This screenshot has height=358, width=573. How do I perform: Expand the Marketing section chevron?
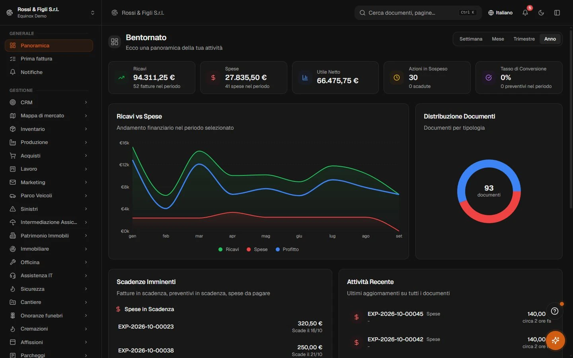(86, 182)
